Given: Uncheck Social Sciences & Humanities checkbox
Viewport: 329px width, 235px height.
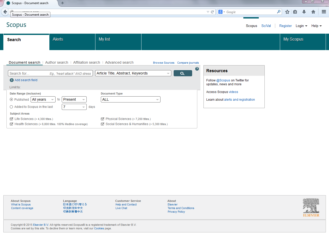Looking at the screenshot, I should tap(102, 124).
